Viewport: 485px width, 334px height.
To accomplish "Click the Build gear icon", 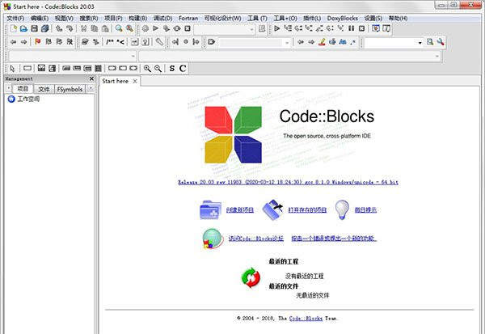I will (145, 29).
